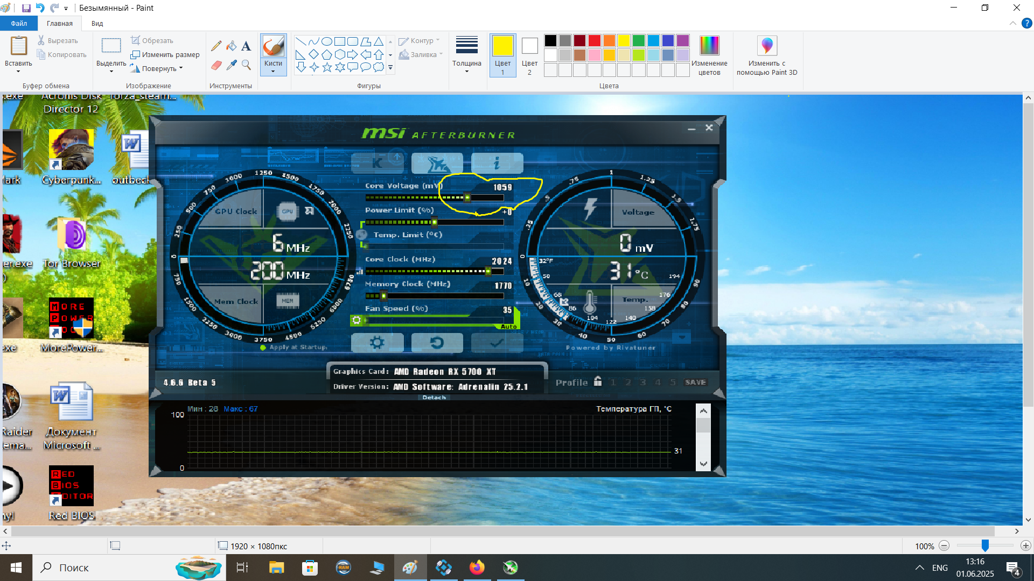The height and width of the screenshot is (581, 1034).
Task: Open the Thickness dropdown
Action: [x=466, y=55]
